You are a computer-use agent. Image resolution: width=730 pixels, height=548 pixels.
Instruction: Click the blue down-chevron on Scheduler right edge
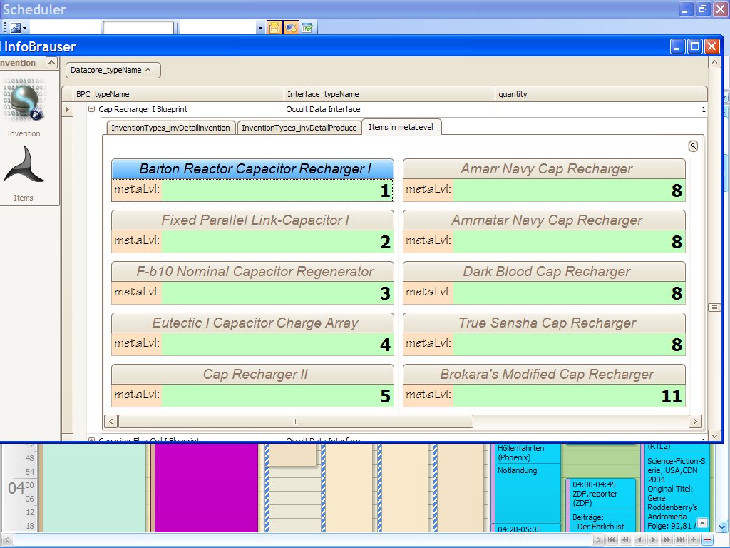pyautogui.click(x=722, y=527)
